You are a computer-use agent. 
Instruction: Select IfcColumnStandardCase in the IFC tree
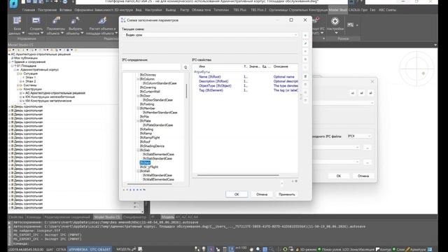(x=160, y=83)
